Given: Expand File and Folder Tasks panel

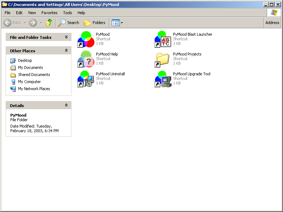Looking at the screenshot, I should coord(66,37).
